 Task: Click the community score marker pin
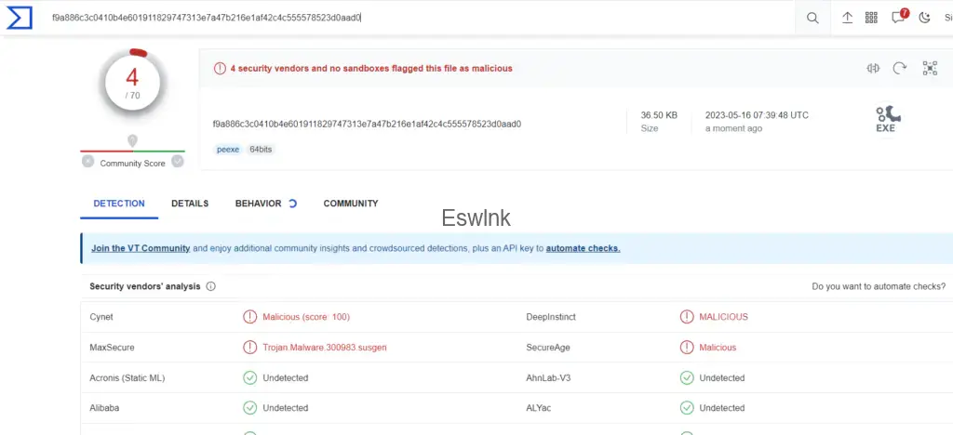132,141
